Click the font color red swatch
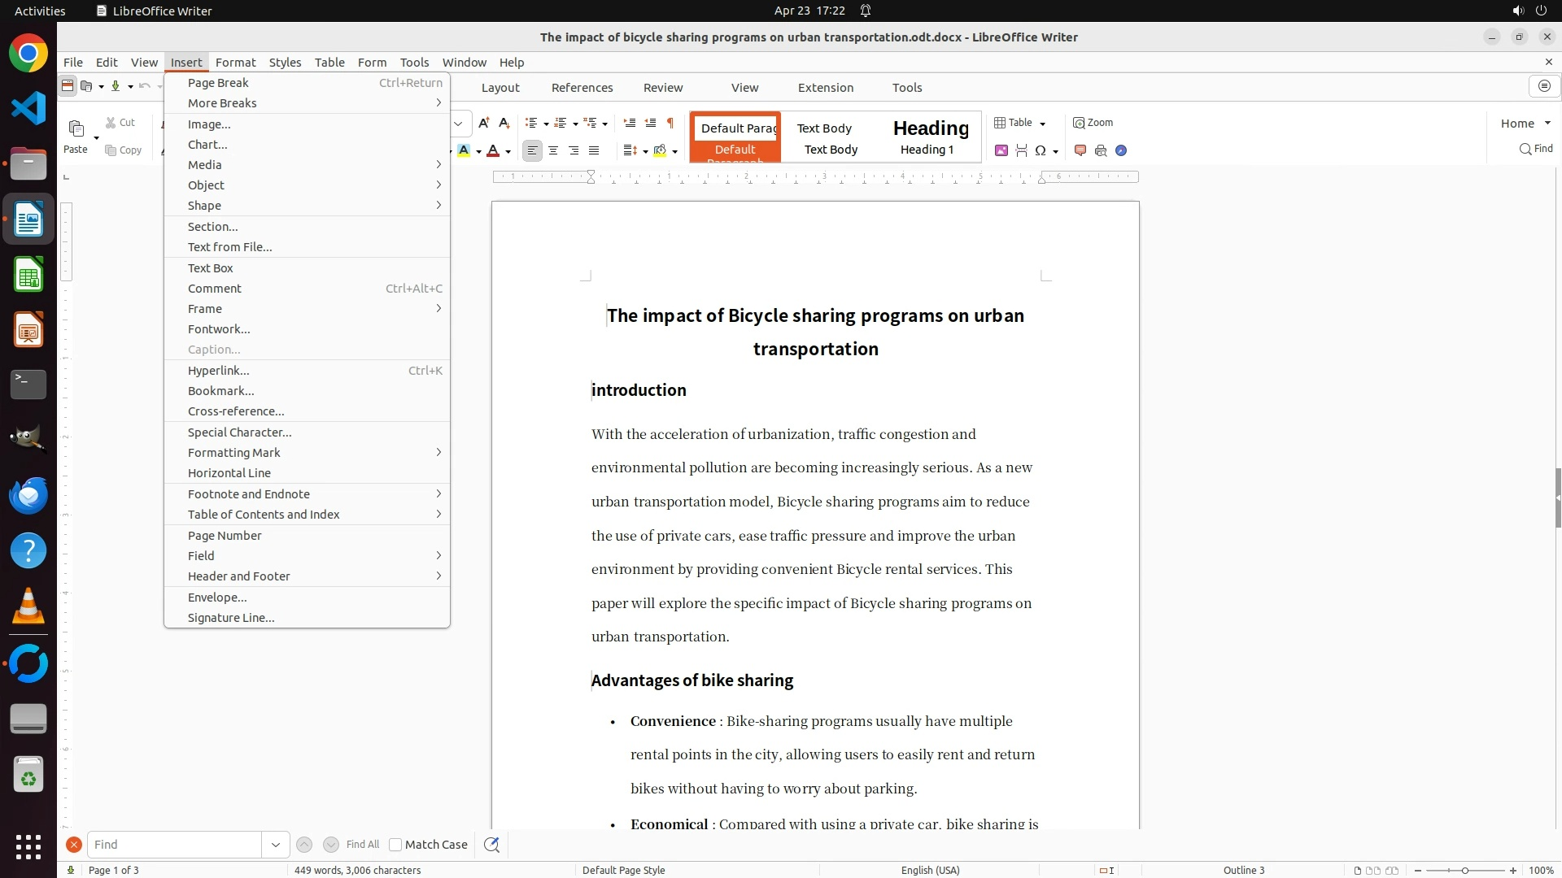Image resolution: width=1562 pixels, height=878 pixels. (x=493, y=150)
